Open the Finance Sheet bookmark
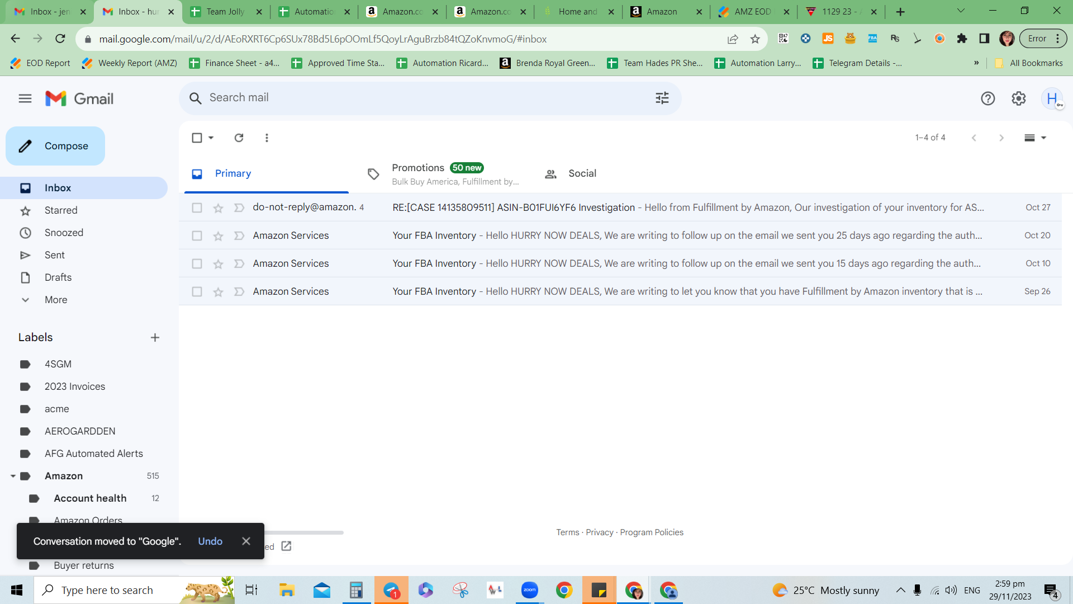The image size is (1073, 604). tap(234, 63)
